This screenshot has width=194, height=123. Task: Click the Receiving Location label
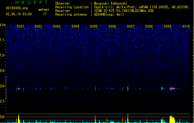pos(72,7)
